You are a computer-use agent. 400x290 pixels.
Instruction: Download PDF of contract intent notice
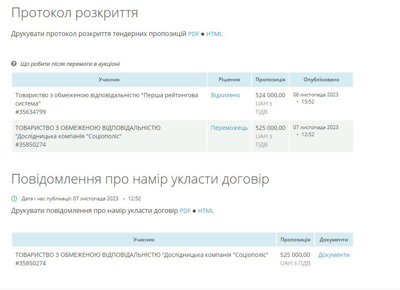[185, 211]
